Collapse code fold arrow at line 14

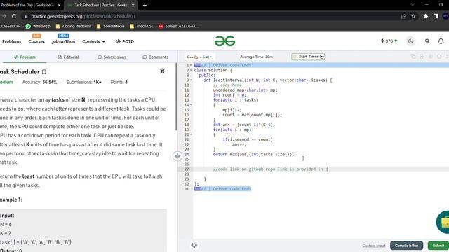coord(192,105)
